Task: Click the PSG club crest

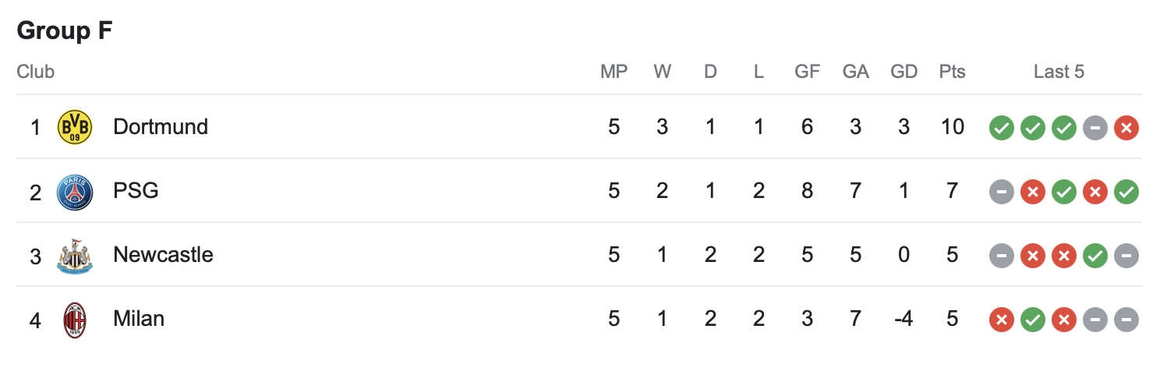Action: [x=76, y=191]
